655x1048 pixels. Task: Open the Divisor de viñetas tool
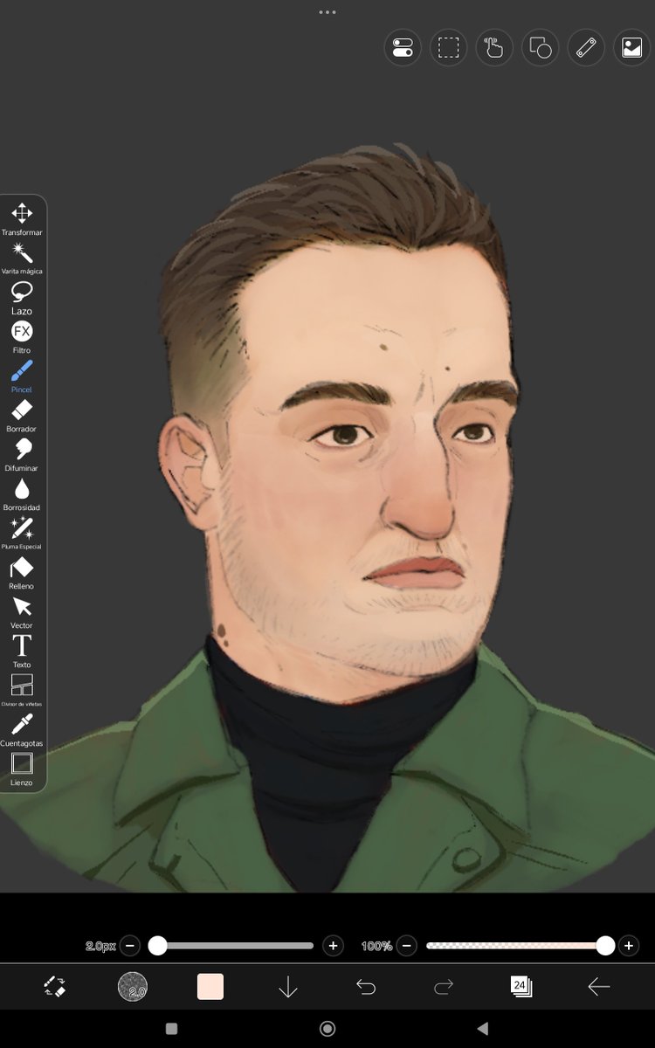[x=22, y=690]
